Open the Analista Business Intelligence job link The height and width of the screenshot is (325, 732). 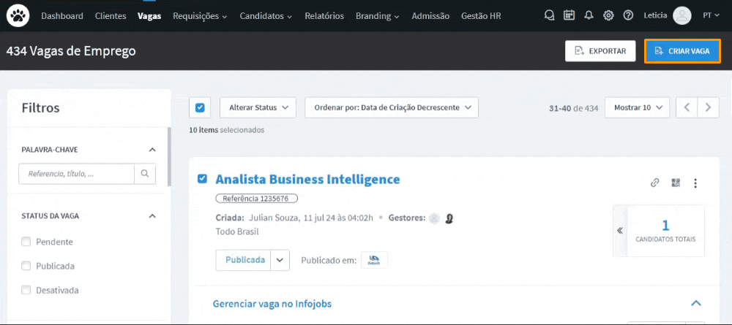(x=307, y=179)
